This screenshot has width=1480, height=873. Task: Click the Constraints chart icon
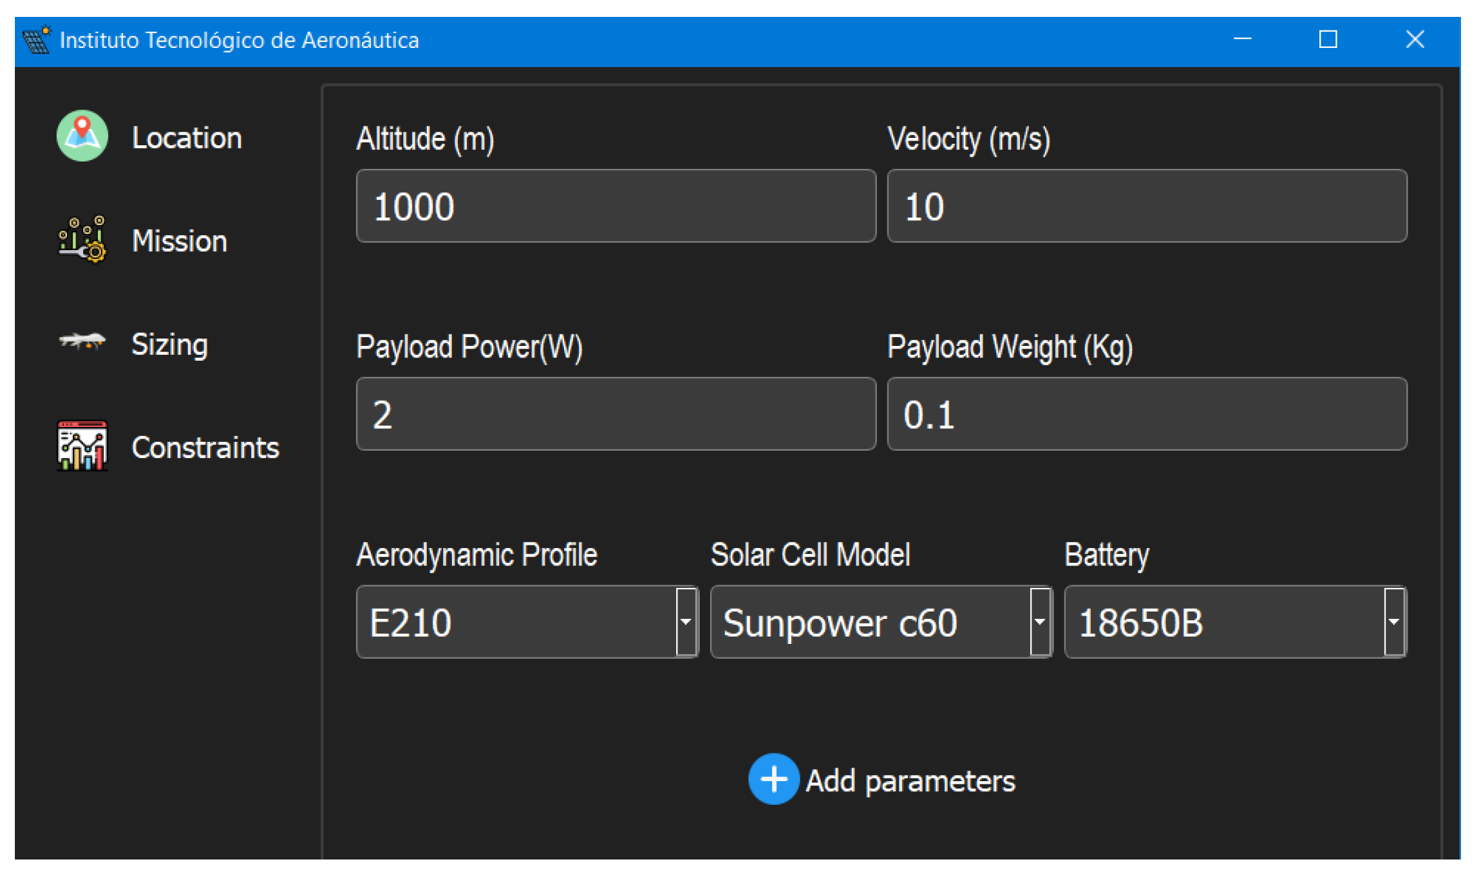click(x=81, y=446)
